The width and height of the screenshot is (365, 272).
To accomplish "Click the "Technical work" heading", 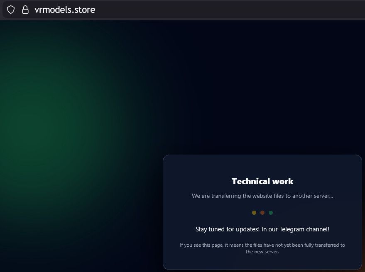I will point(262,181).
